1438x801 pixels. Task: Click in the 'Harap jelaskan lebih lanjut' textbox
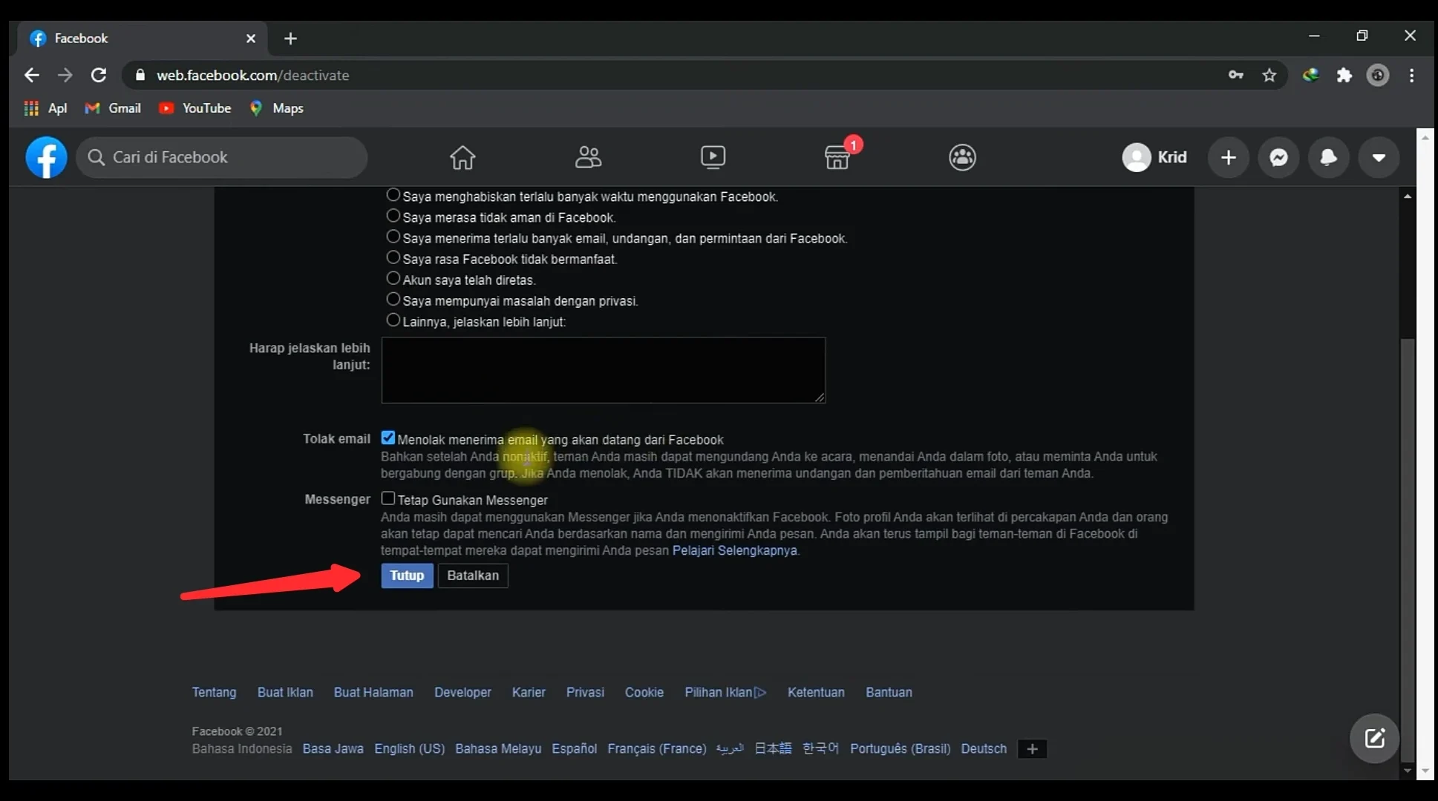click(x=603, y=370)
